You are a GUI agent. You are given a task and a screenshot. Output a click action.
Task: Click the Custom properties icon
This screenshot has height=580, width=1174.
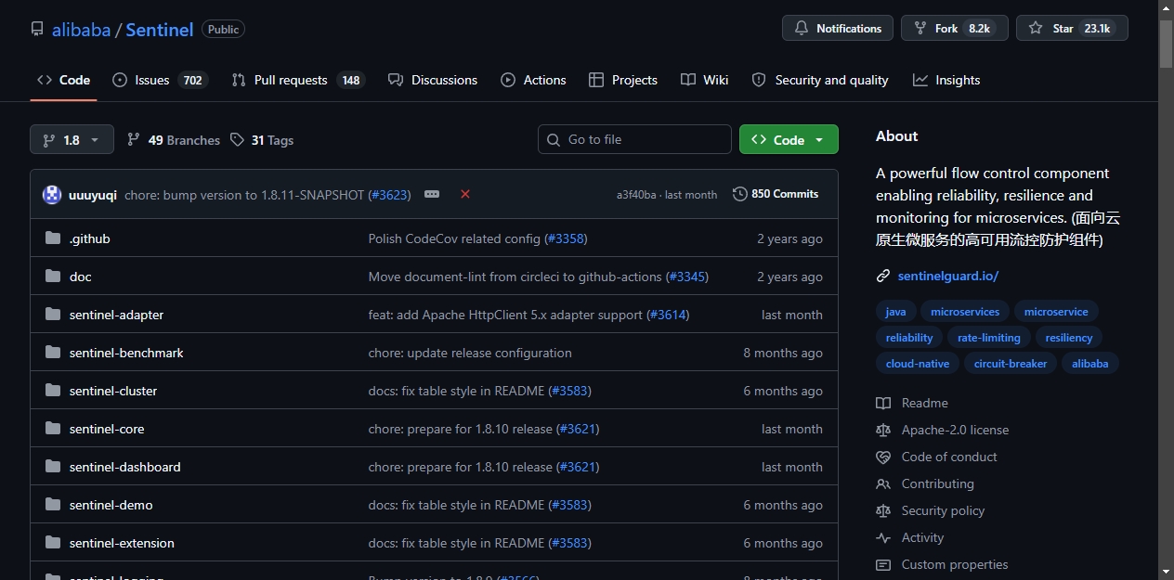coord(883,564)
